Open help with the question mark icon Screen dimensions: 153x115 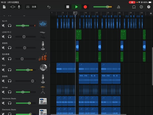pyautogui.click(x=149, y=7)
